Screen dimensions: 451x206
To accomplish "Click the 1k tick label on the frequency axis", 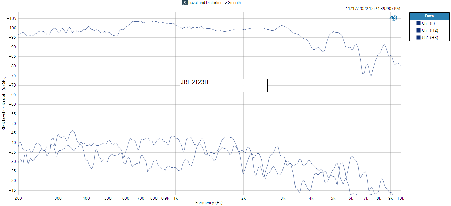I will 176,198.
